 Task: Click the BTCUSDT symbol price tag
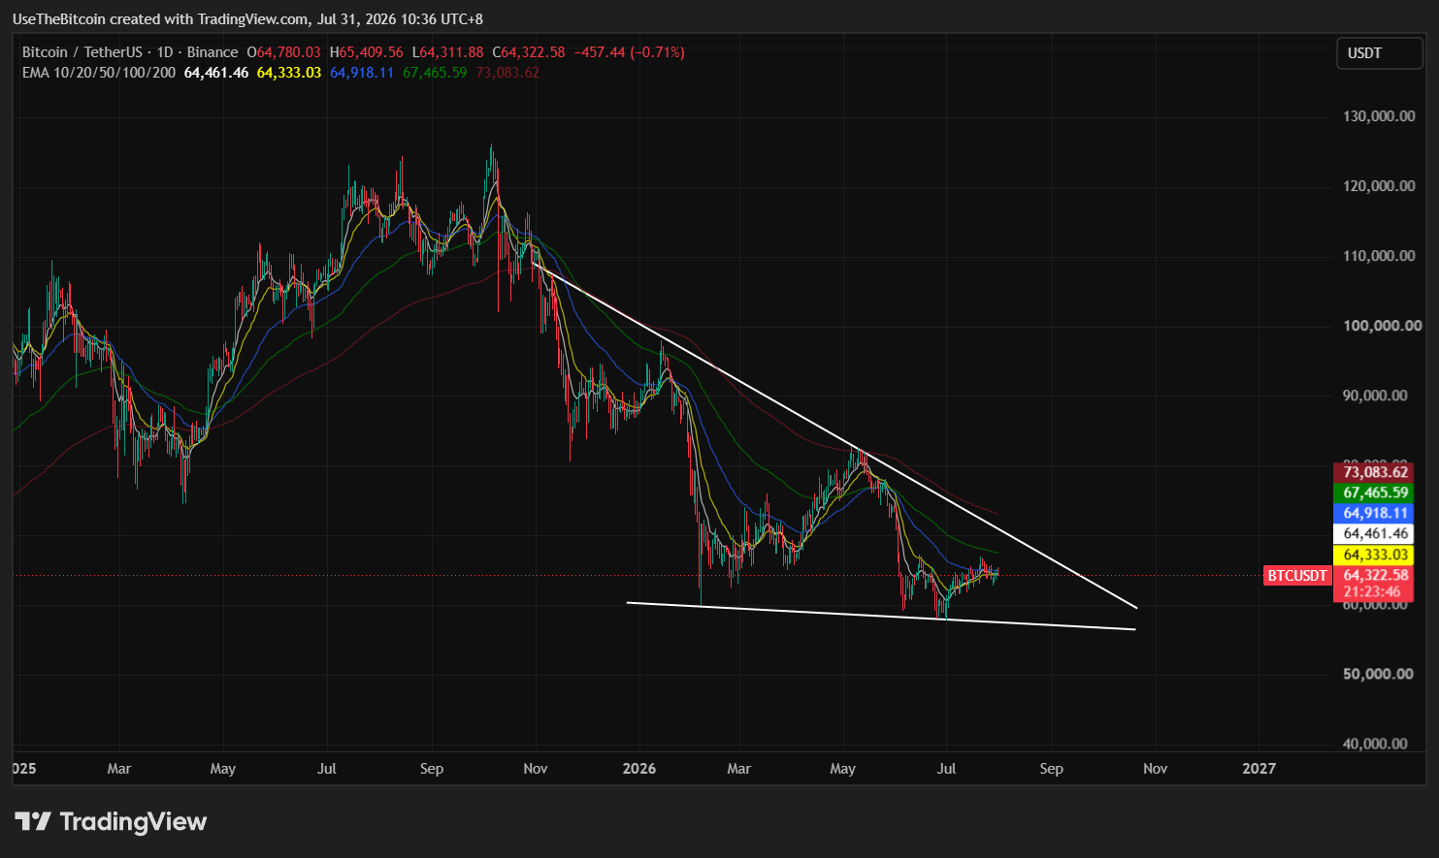(x=1296, y=576)
